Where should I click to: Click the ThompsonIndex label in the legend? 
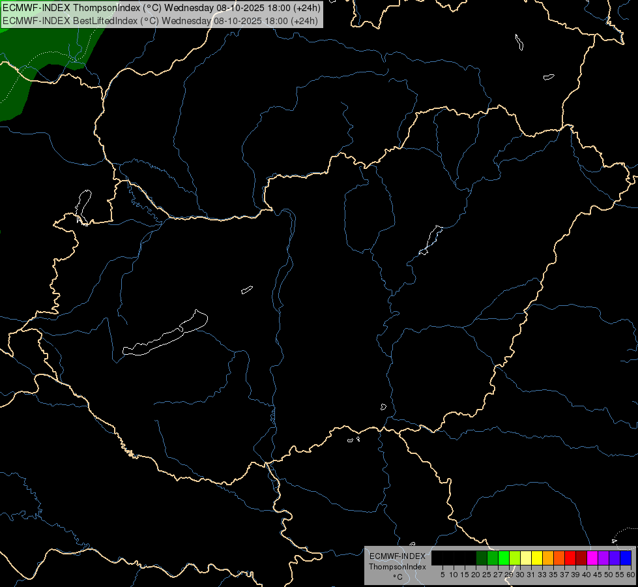398,567
